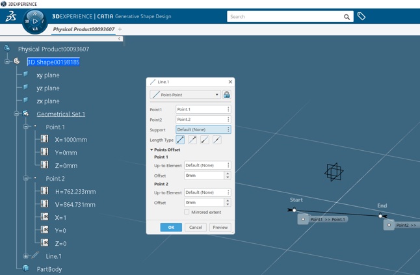The height and width of the screenshot is (275, 420).
Task: Enable the Mirrored extent checkbox
Action: tap(187, 212)
